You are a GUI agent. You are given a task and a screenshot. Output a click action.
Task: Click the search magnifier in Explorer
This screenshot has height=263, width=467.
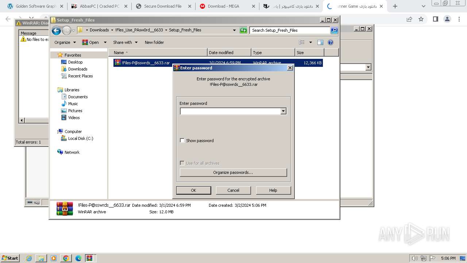tap(334, 30)
